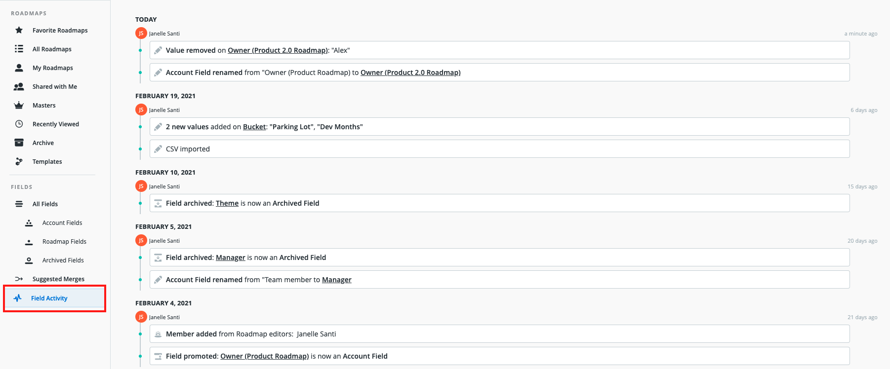890x369 pixels.
Task: Go to Account Fields
Action: [x=62, y=222]
